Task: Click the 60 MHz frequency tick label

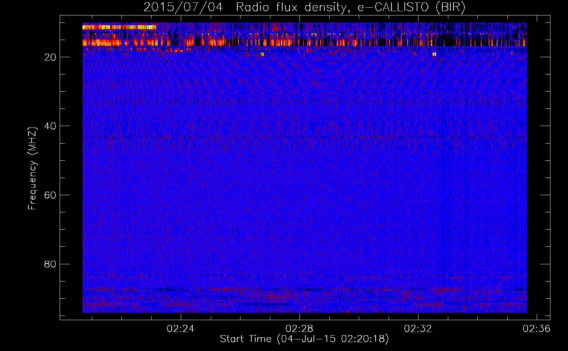Action: coord(50,195)
